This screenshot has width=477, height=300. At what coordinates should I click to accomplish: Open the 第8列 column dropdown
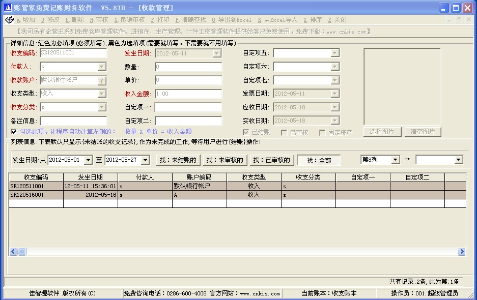(x=395, y=160)
